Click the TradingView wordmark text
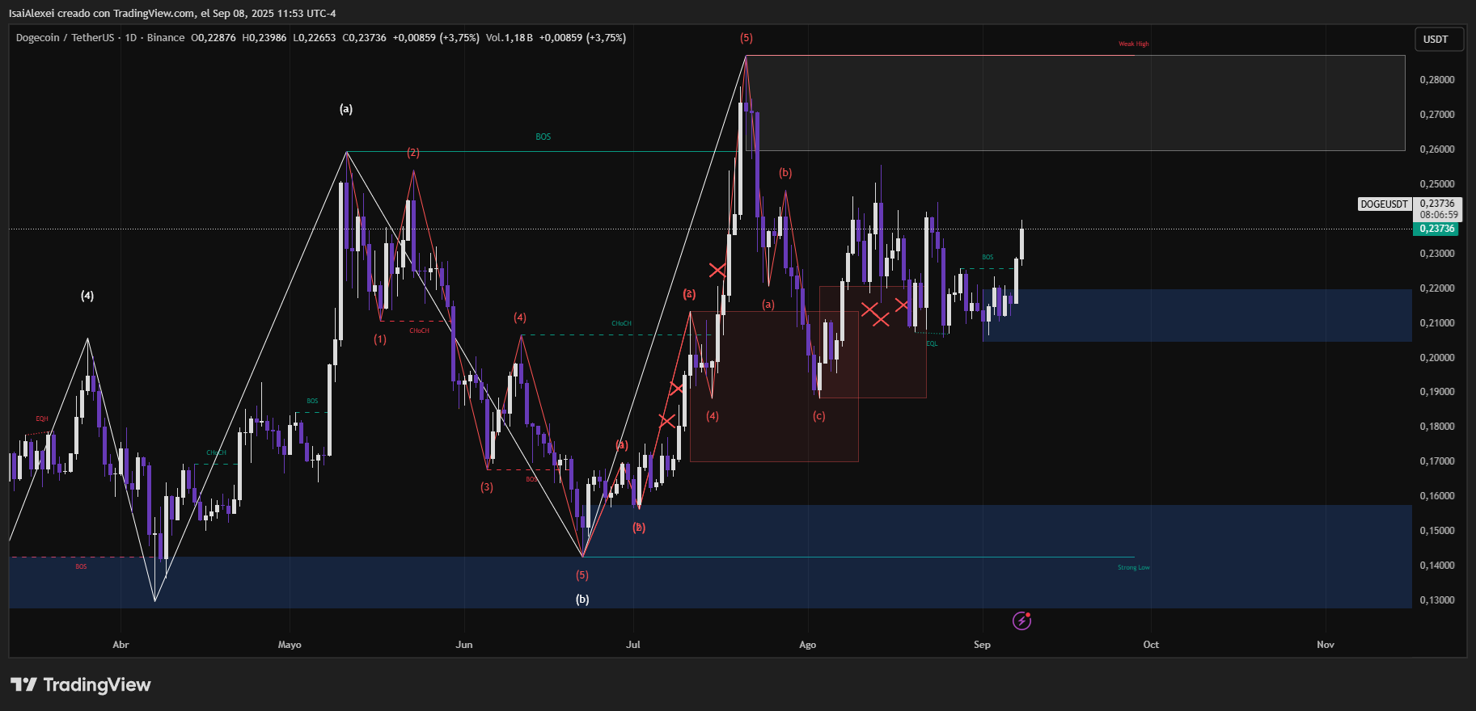Screen dimensions: 1476x711 pyautogui.click(x=97, y=685)
